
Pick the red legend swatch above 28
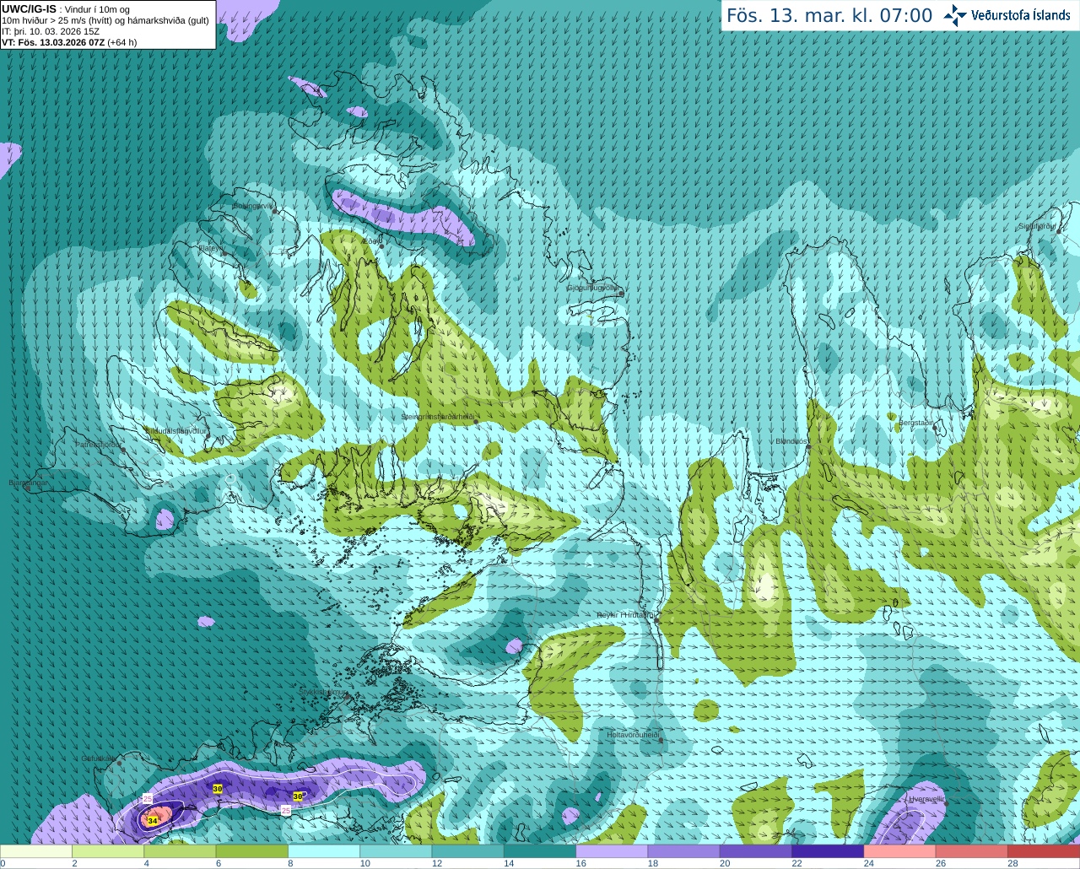pos(1044,851)
